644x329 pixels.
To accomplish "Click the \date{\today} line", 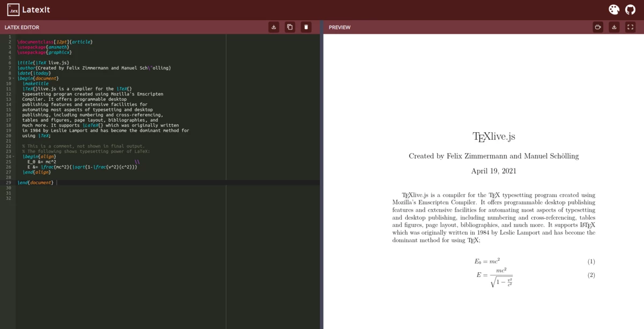I will 34,73.
